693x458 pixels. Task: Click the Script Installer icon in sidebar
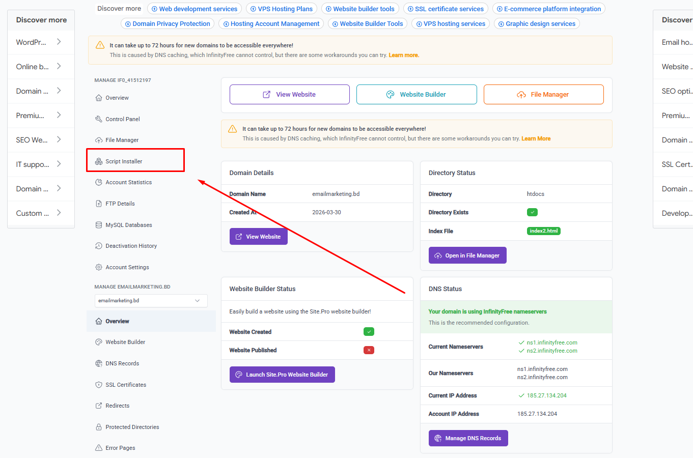(99, 161)
